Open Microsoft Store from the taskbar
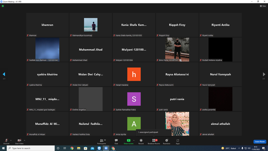Viewport: 268px width, 151px height. click(x=85, y=148)
